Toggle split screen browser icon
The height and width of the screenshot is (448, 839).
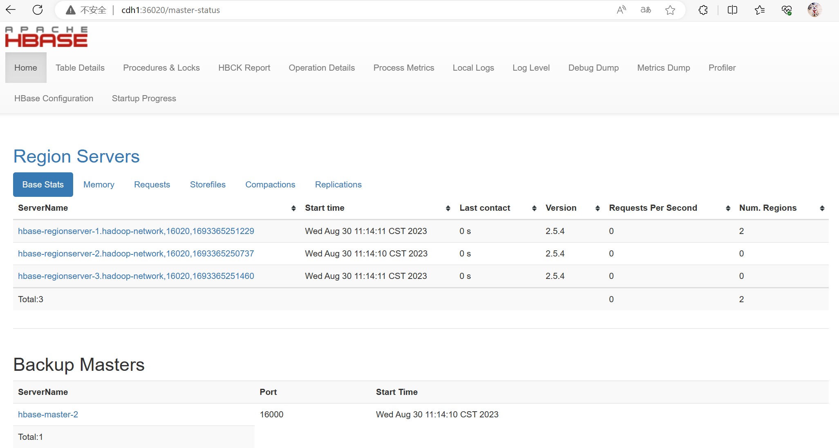tap(732, 10)
